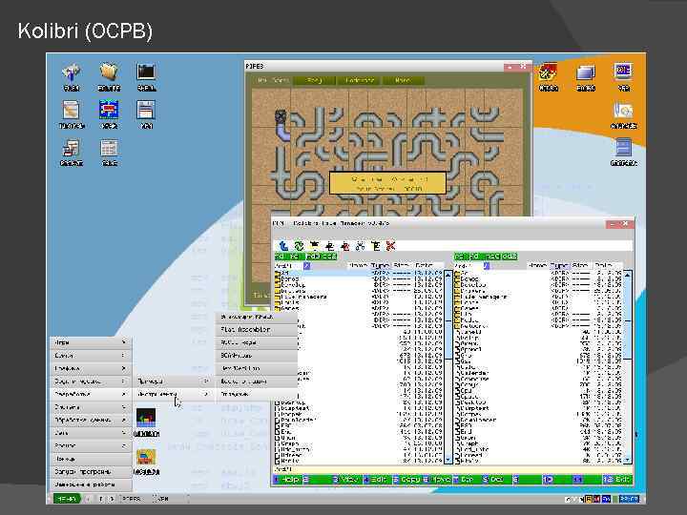Click the green refresh icon in file manager toolbar
687x515 pixels.
click(299, 246)
